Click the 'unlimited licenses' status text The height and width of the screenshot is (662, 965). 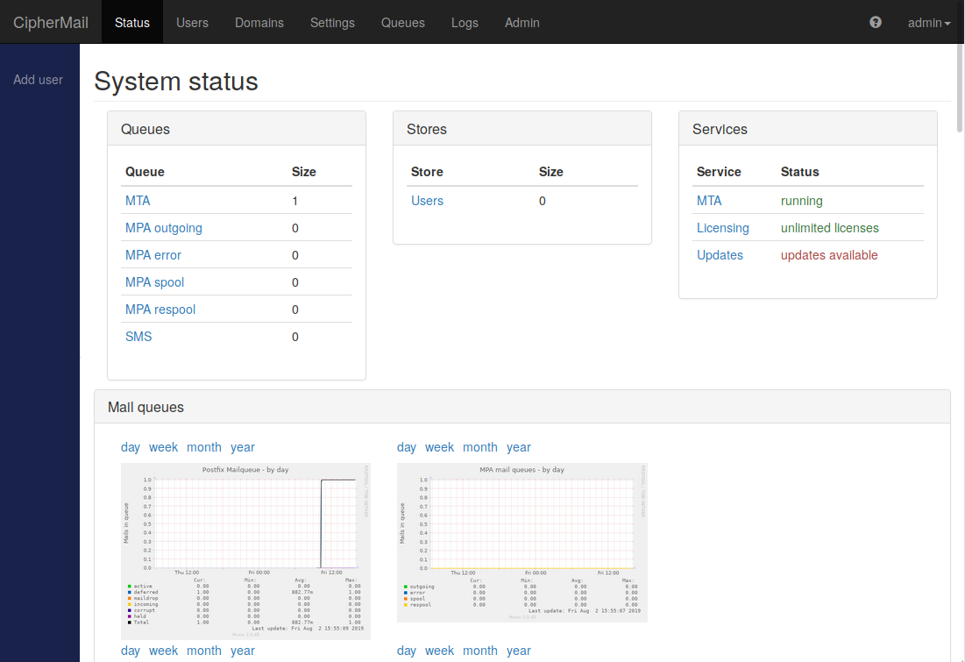(830, 228)
